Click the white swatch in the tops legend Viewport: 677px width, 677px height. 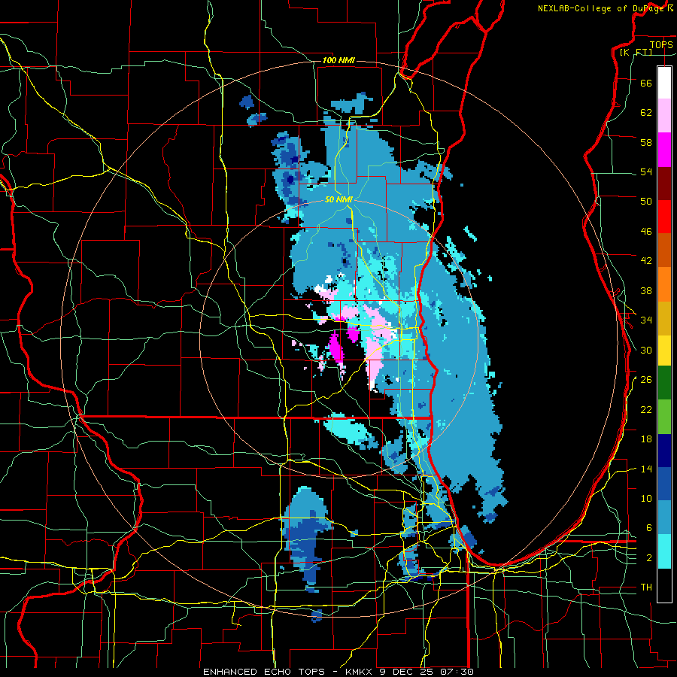click(x=664, y=83)
